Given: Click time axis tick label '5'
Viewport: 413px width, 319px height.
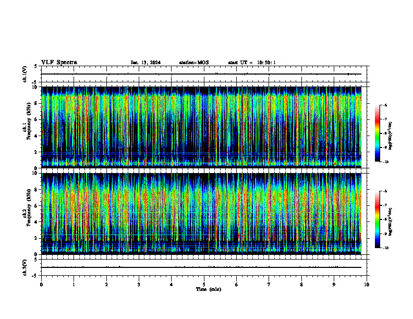Looking at the screenshot, I should (x=204, y=285).
